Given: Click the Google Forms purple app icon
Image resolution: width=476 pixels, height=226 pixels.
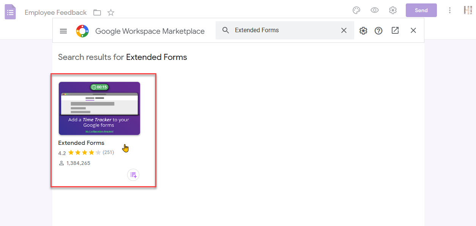Looking at the screenshot, I should pyautogui.click(x=10, y=11).
